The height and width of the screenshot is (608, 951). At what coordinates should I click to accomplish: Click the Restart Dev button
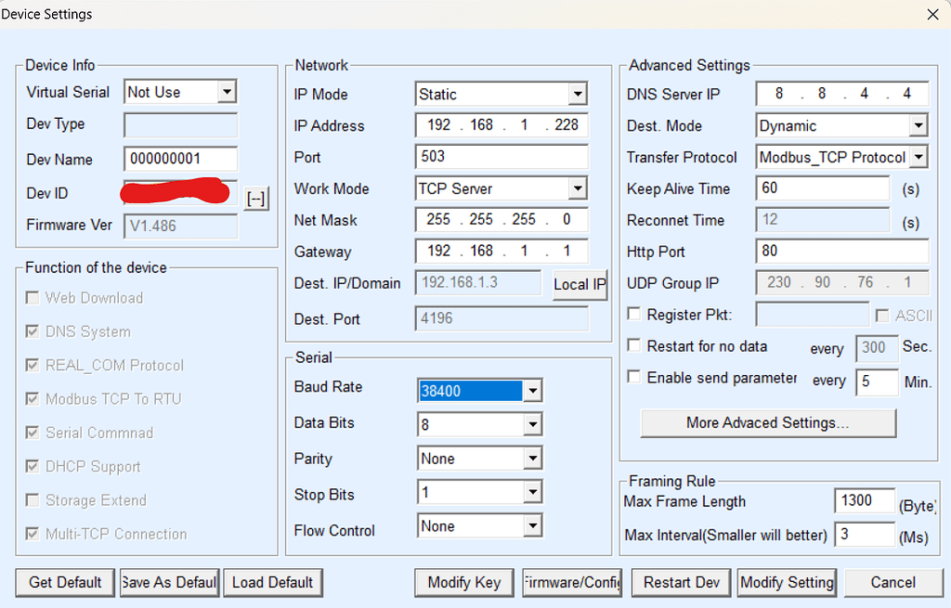click(681, 583)
